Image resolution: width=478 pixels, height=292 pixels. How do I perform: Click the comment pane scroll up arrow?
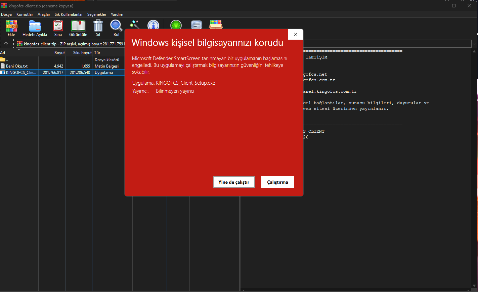click(474, 51)
